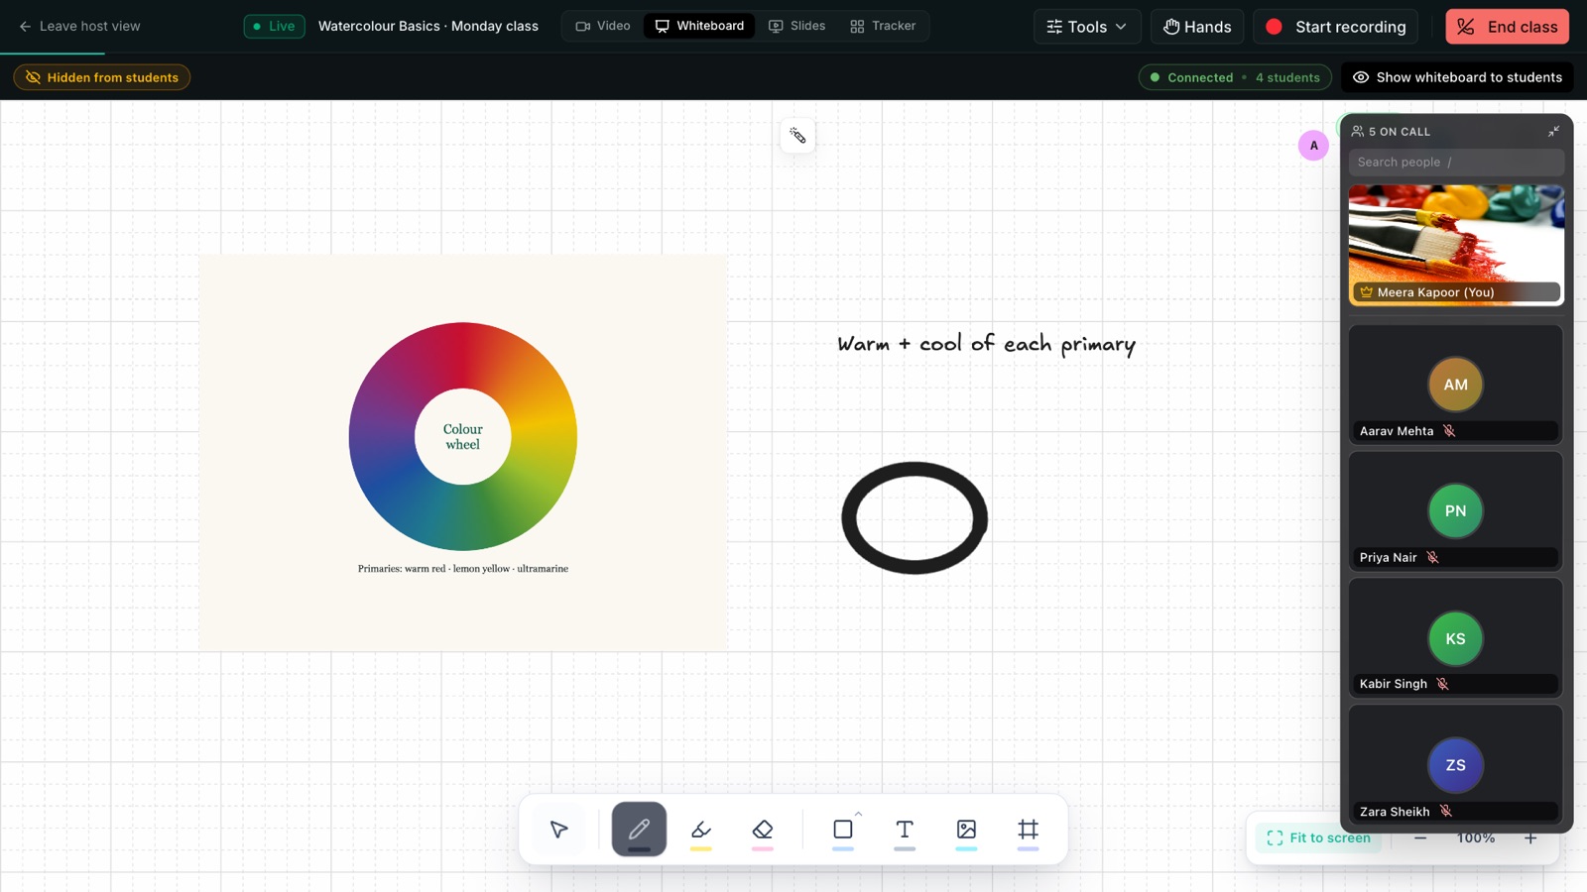
Task: Switch to the Slides tab
Action: click(x=797, y=26)
